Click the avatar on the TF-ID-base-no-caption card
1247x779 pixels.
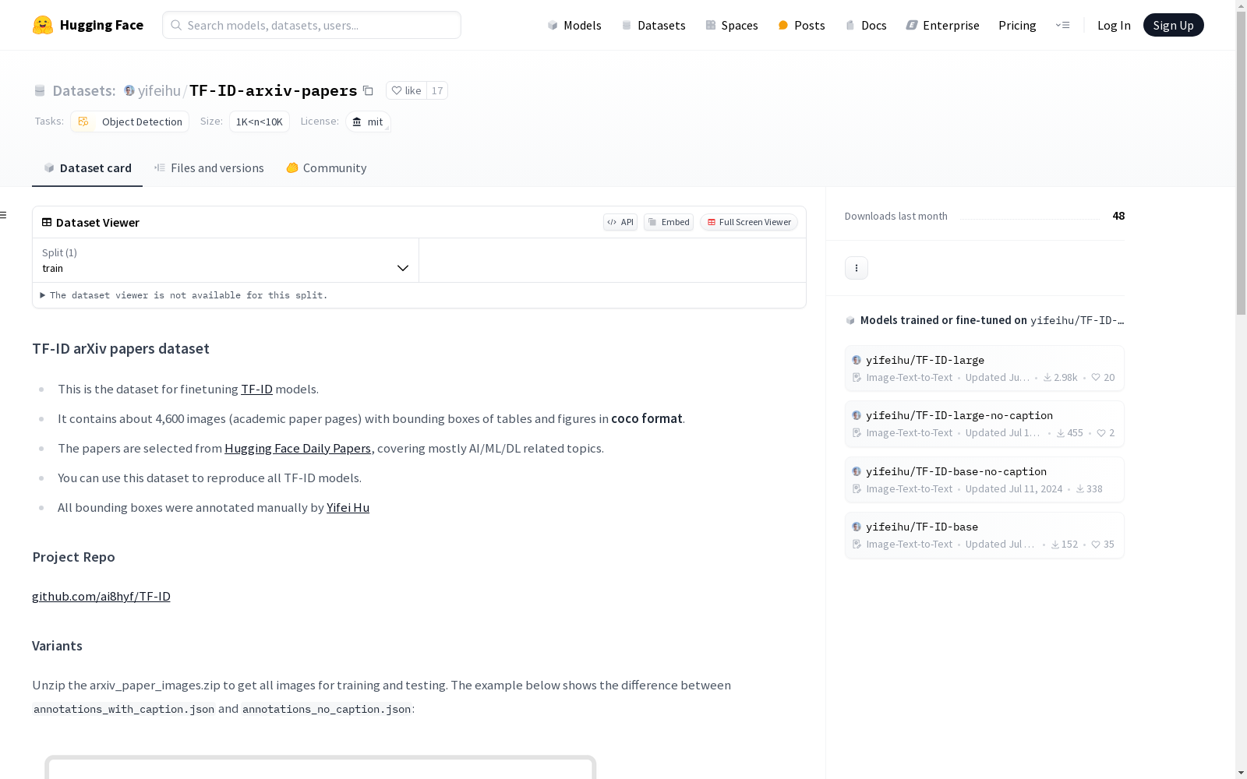coord(857,471)
